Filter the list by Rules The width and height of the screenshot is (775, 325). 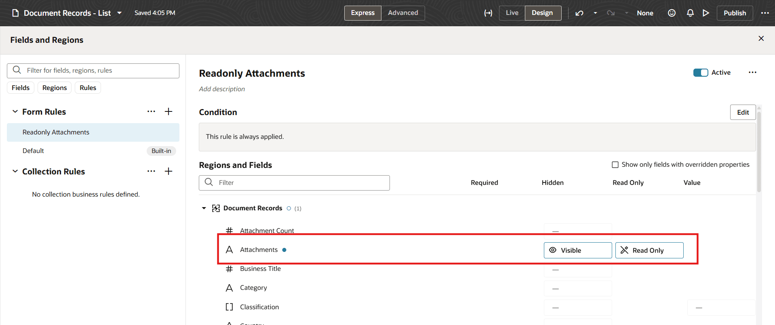(x=88, y=88)
